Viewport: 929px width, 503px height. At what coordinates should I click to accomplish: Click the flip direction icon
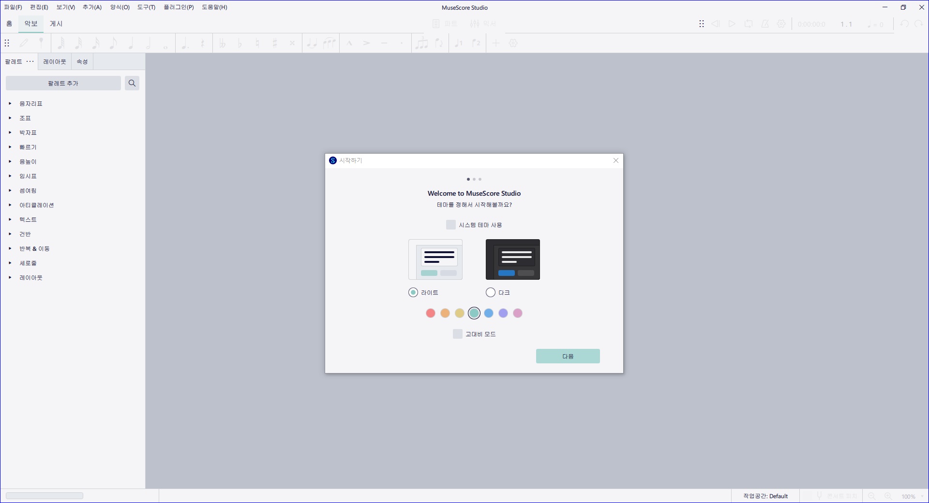[439, 43]
